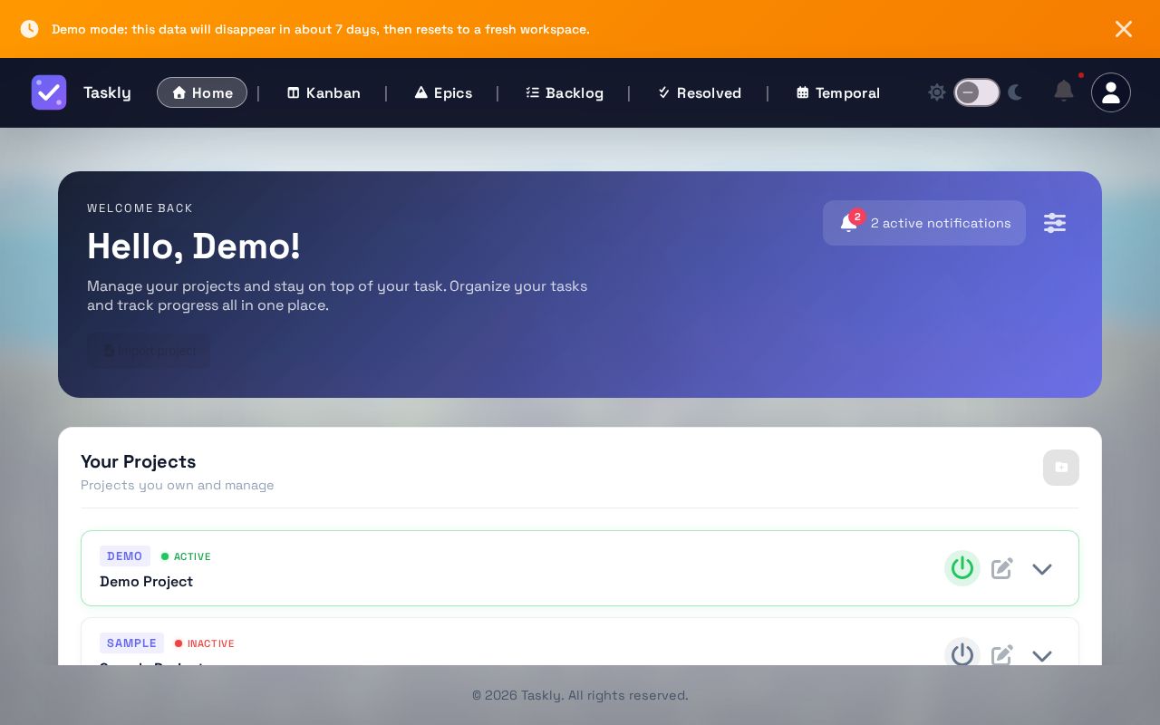Image resolution: width=1160 pixels, height=725 pixels.
Task: Click the Import project button
Action: pos(149,351)
